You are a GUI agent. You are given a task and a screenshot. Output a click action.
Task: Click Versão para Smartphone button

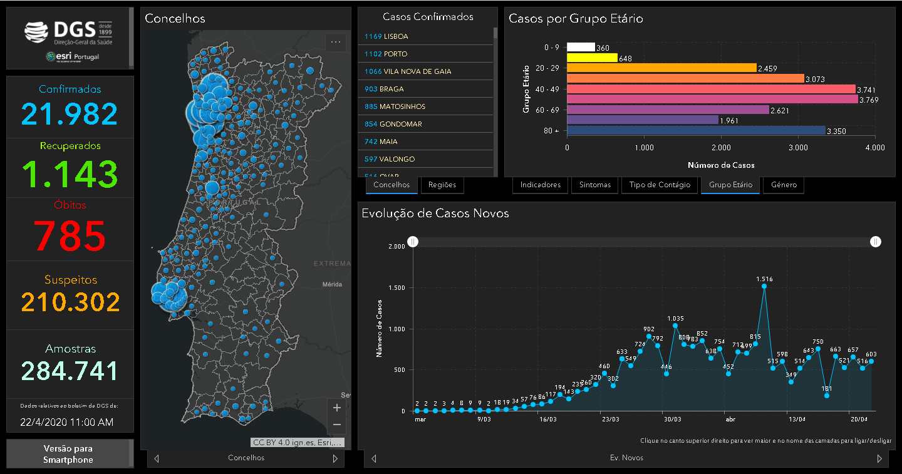pos(68,454)
